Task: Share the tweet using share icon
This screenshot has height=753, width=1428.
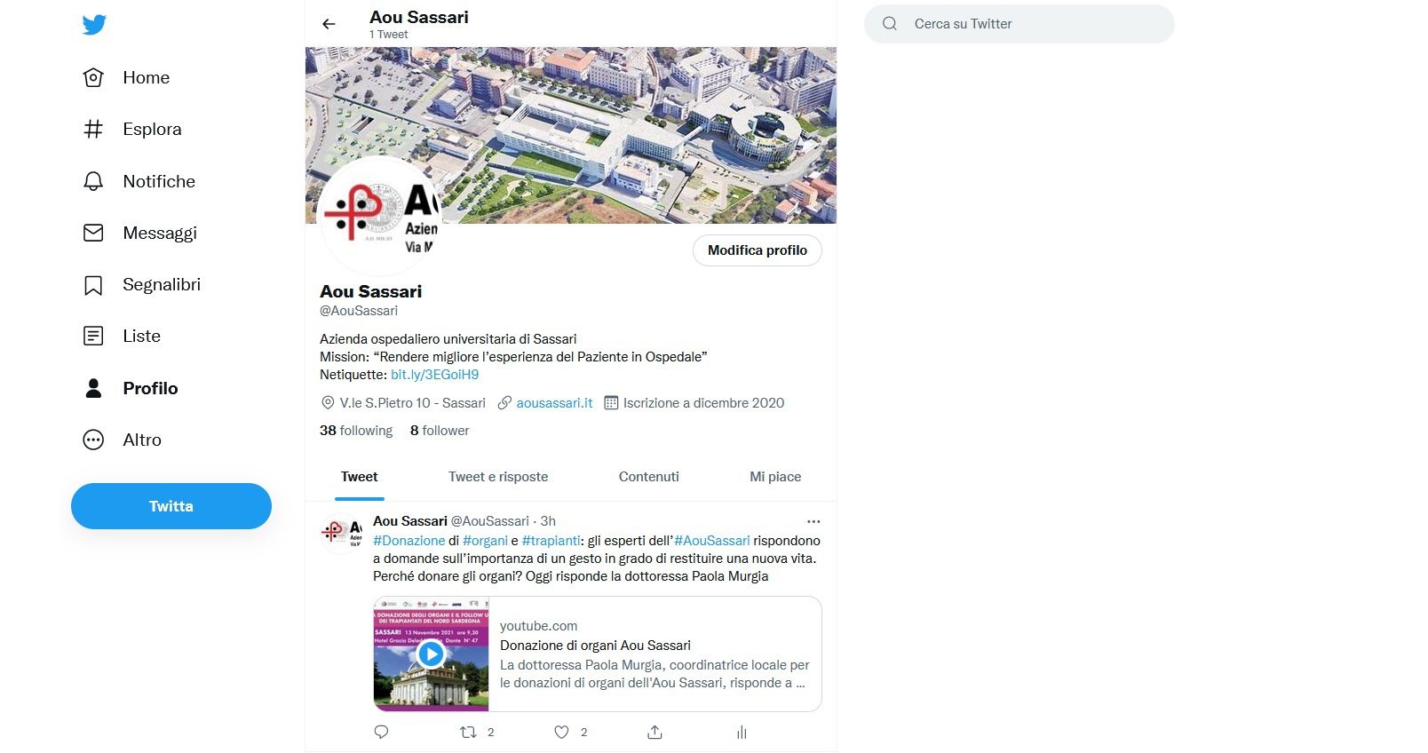Action: pos(654,732)
